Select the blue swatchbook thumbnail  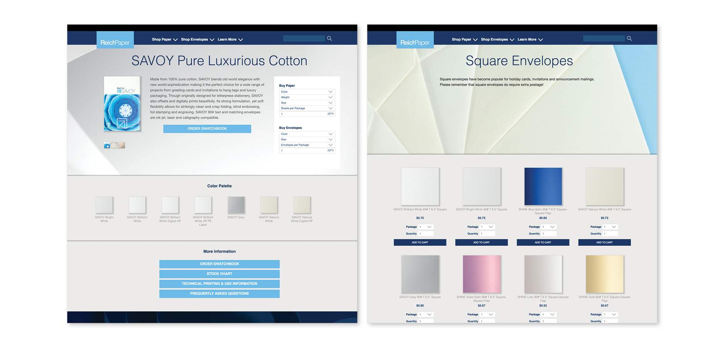tap(107, 145)
